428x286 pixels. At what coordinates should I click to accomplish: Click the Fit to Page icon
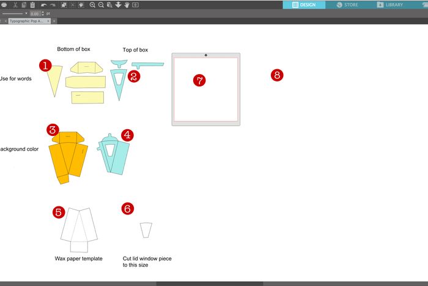click(x=135, y=5)
